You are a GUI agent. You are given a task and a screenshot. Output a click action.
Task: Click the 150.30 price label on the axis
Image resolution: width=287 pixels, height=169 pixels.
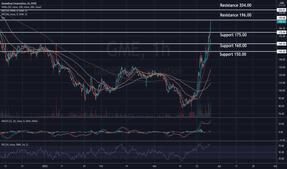click(x=281, y=52)
